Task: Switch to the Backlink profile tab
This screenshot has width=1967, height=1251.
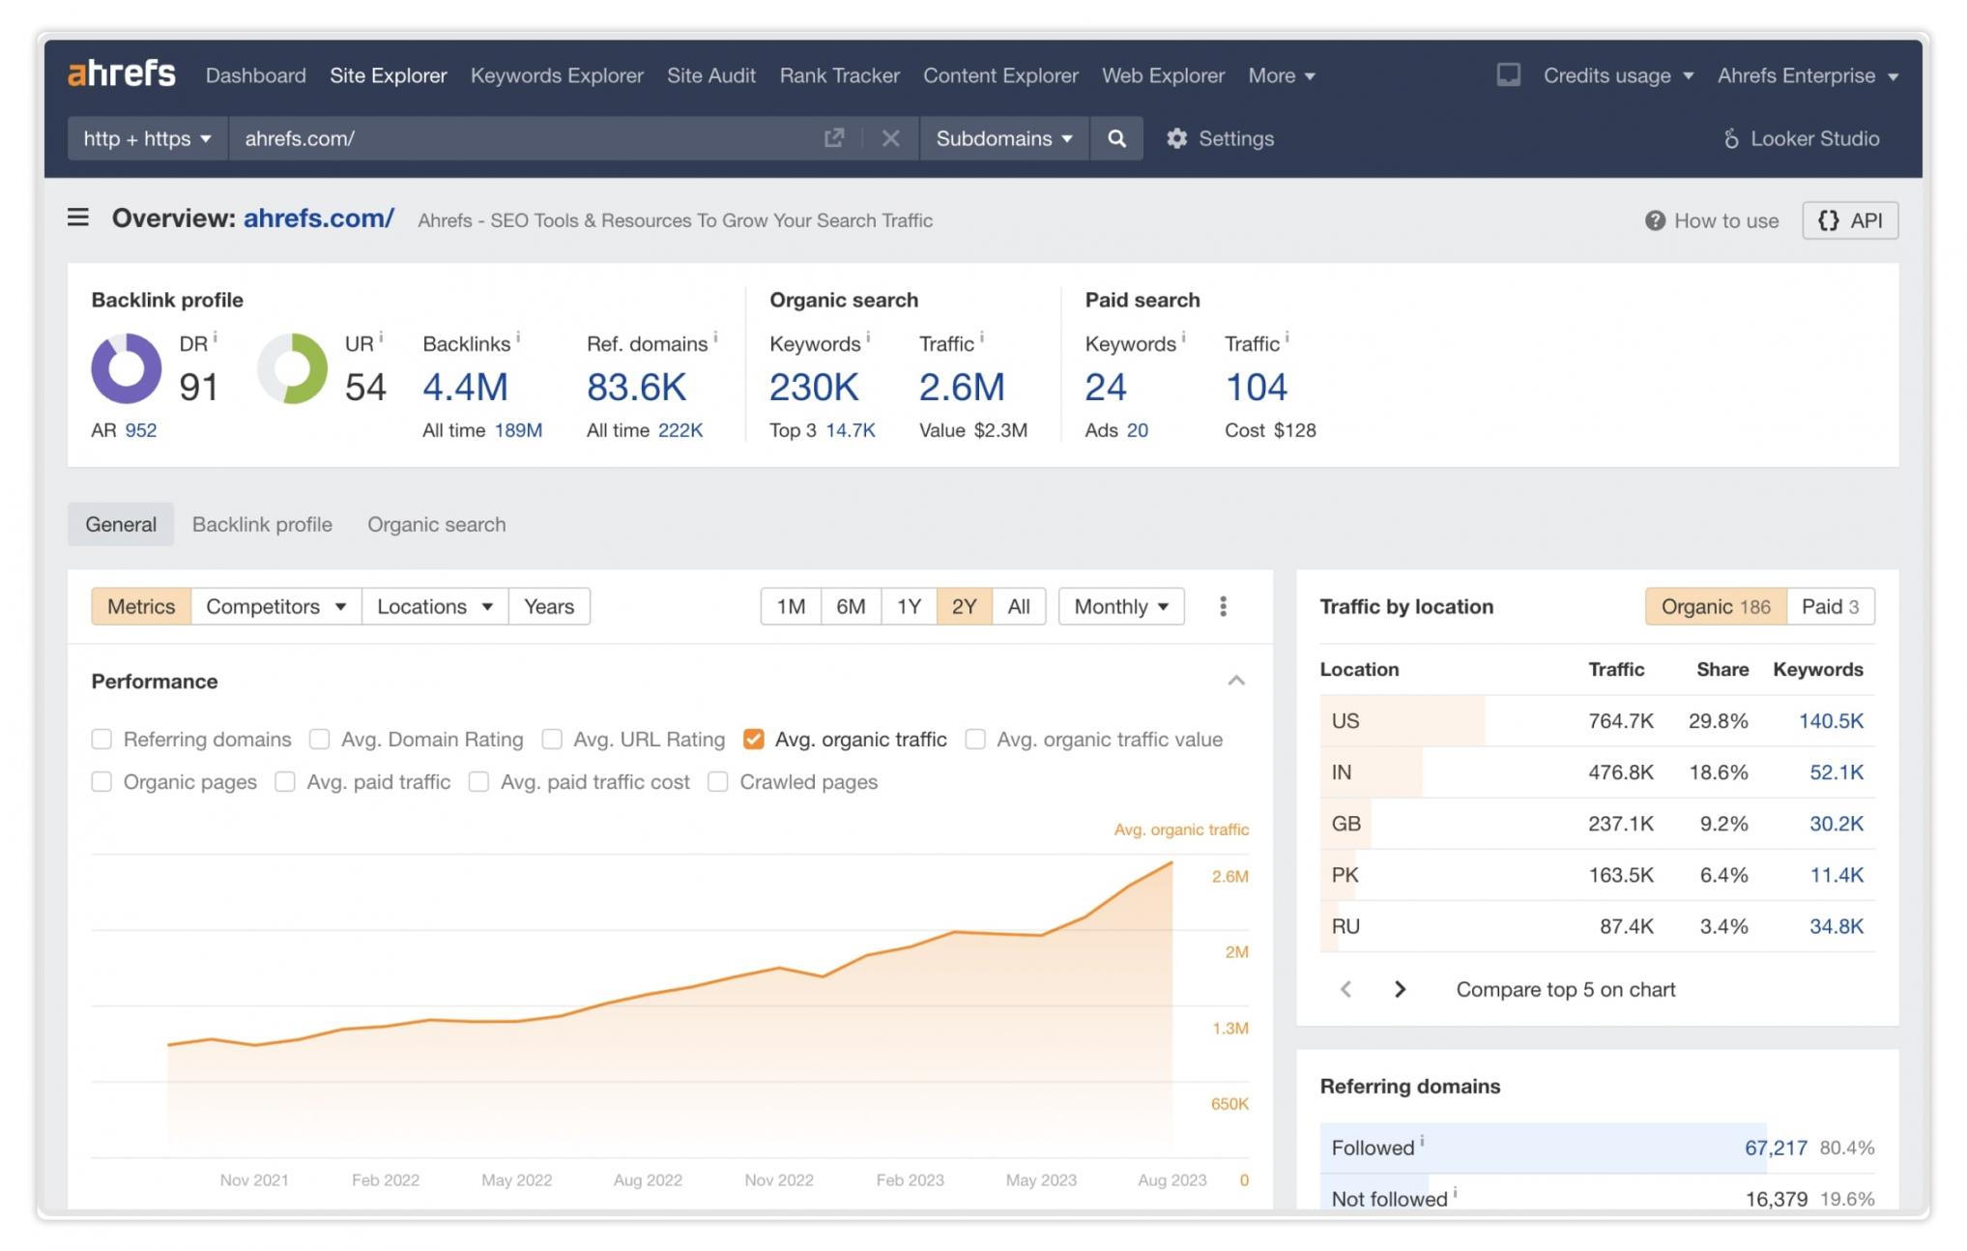Action: coord(262,524)
